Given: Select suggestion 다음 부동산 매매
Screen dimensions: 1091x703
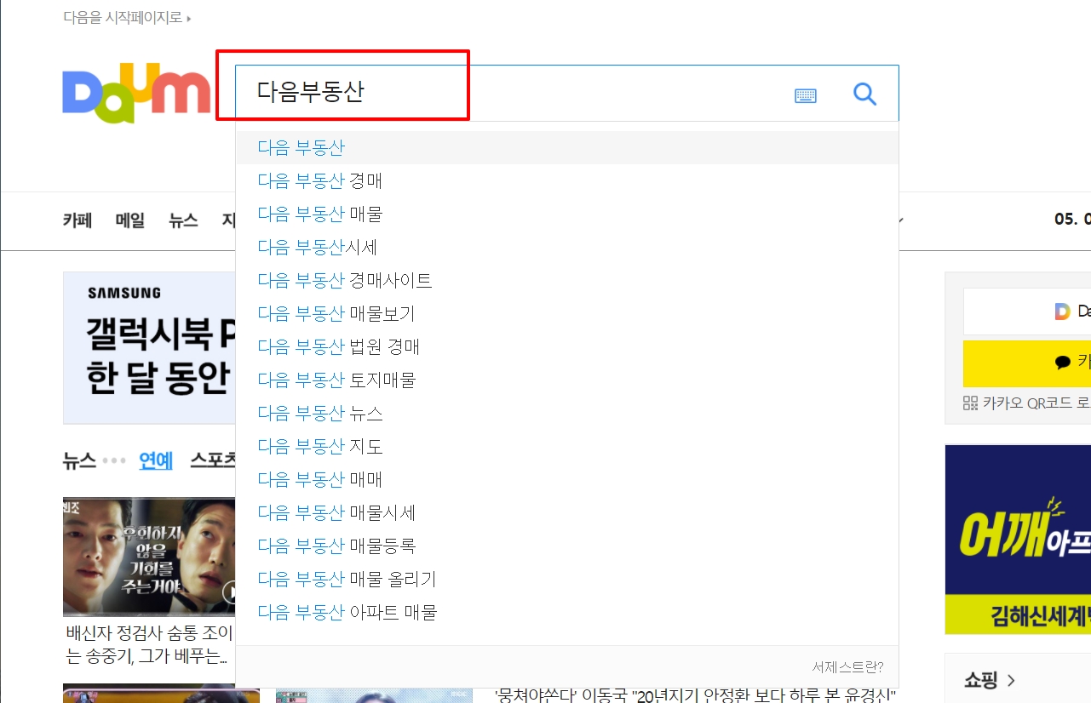Looking at the screenshot, I should (567, 479).
